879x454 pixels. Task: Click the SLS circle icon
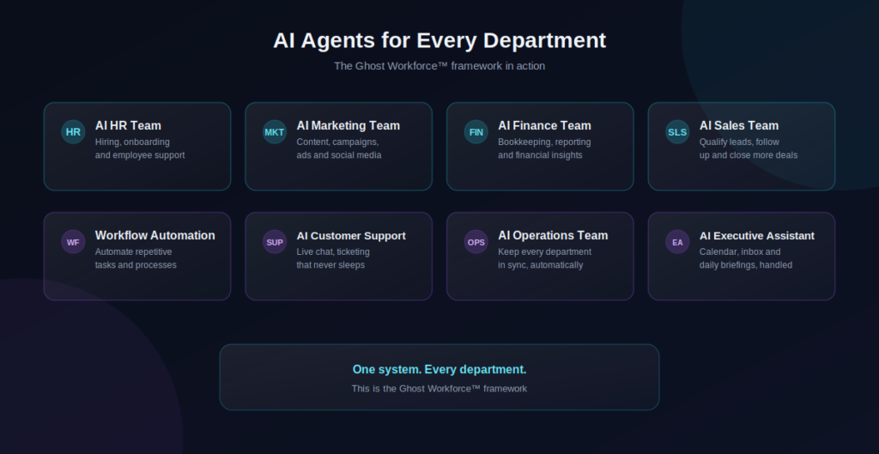pyautogui.click(x=677, y=132)
